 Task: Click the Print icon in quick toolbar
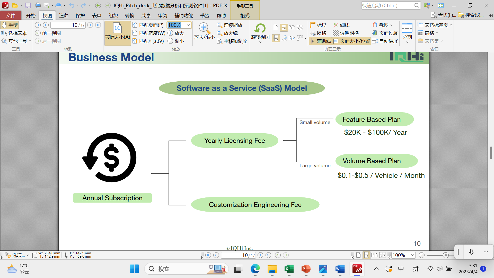click(38, 5)
